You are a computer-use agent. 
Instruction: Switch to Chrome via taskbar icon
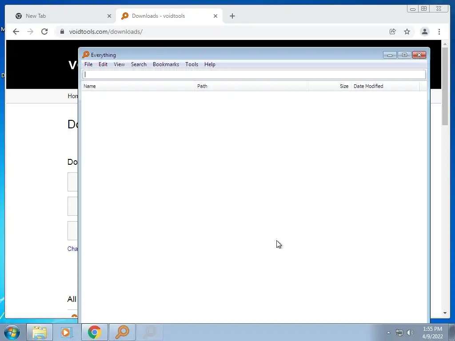[94, 332]
